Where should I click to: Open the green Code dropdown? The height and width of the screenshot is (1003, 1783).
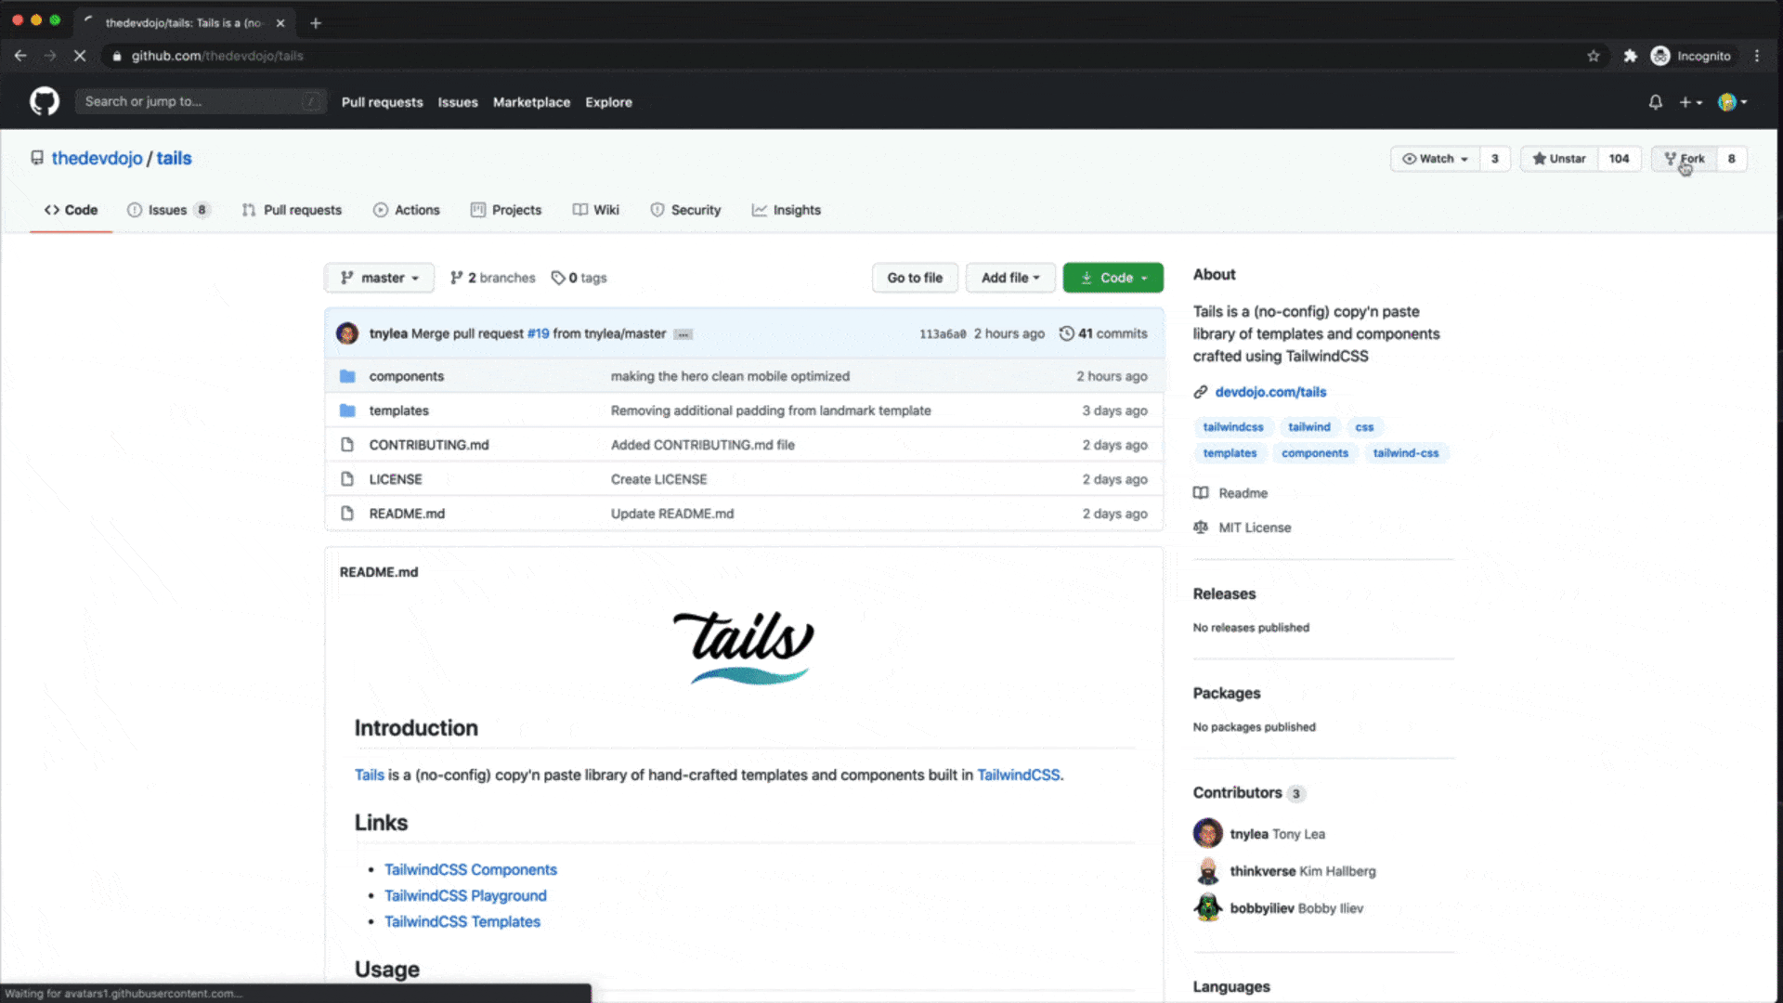tap(1113, 278)
